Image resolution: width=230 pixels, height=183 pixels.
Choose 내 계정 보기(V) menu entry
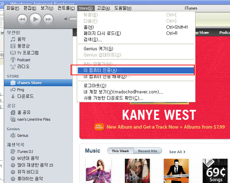pyautogui.click(x=136, y=92)
